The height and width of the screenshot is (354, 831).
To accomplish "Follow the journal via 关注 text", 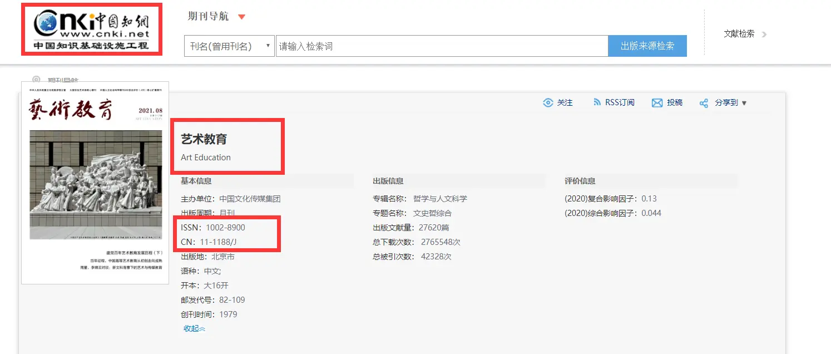I will click(565, 103).
